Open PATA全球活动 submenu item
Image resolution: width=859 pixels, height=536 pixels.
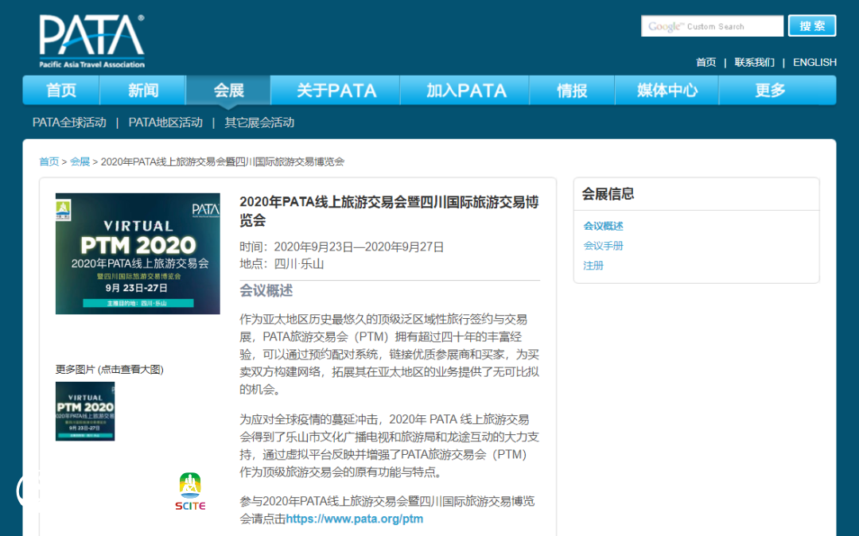tap(69, 122)
